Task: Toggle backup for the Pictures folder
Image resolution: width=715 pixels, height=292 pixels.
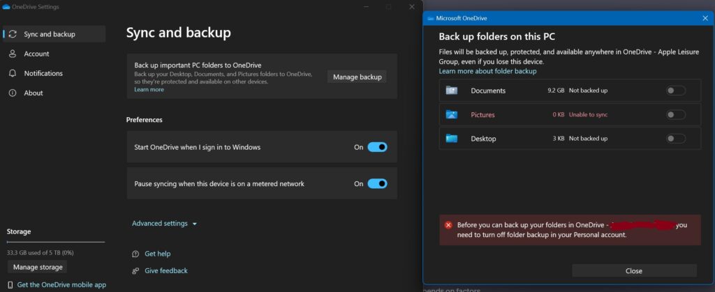Action: (676, 114)
